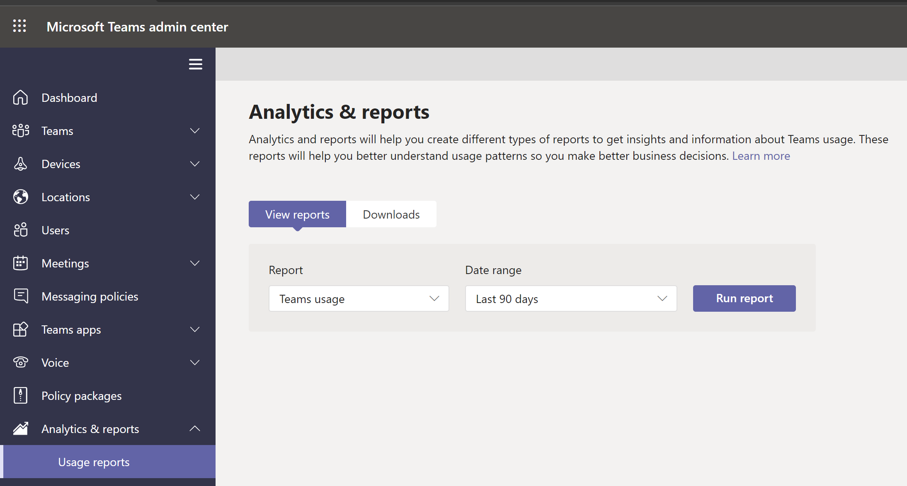
Task: Open the app launcher waffle icon
Action: pyautogui.click(x=19, y=26)
